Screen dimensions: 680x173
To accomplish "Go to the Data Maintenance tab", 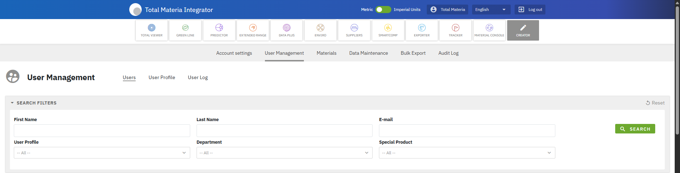I will (x=368, y=53).
